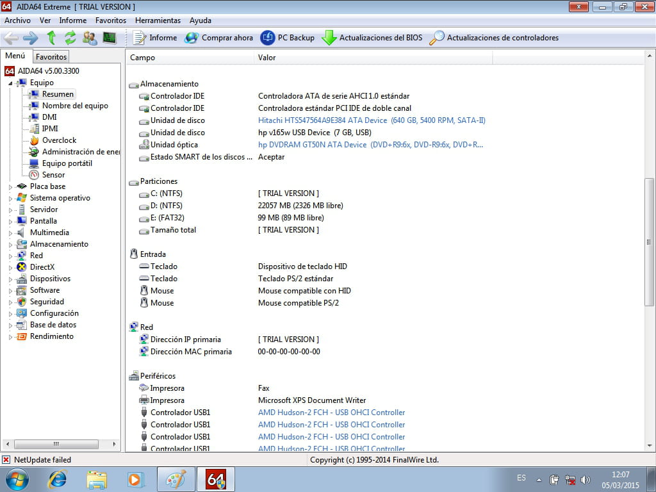The width and height of the screenshot is (656, 492).
Task: Select Base de datos in tree
Action: coord(53,325)
